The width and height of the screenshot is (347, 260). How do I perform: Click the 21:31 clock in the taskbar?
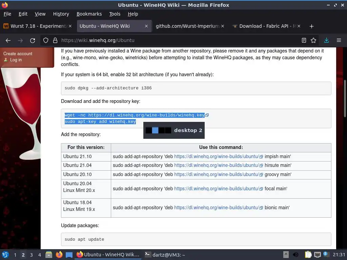[x=339, y=255]
